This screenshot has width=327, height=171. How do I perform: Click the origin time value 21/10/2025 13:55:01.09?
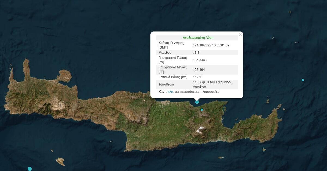[212, 45]
